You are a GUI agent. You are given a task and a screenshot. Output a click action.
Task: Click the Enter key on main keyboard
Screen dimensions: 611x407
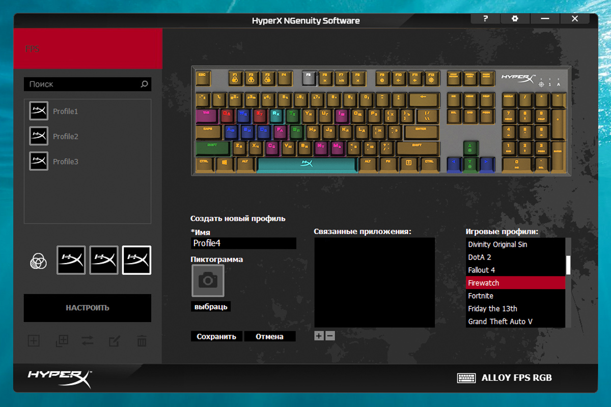[421, 132]
